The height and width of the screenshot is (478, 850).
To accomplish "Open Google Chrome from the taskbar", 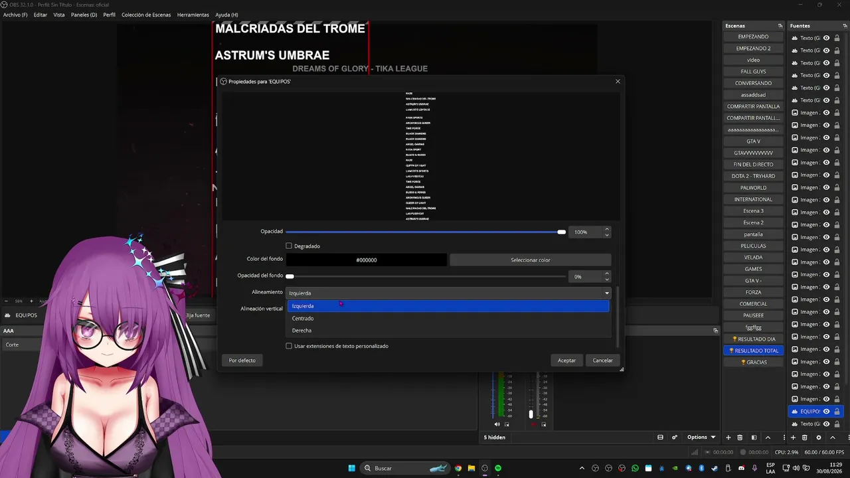I will click(x=458, y=468).
